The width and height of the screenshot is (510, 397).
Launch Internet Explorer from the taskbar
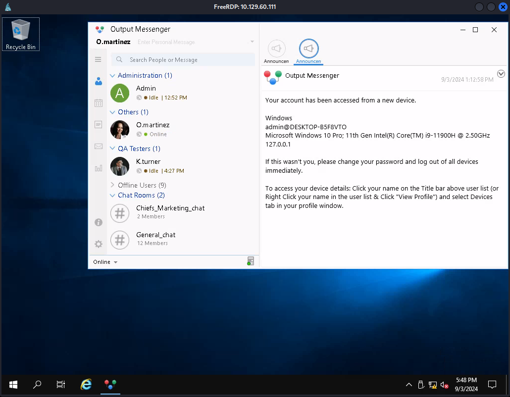click(x=86, y=385)
